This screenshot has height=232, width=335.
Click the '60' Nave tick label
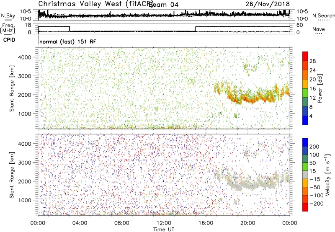coord(300,25)
